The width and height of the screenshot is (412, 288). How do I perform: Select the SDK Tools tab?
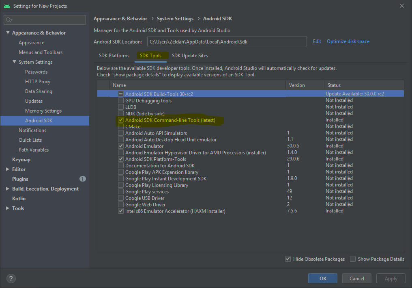click(x=150, y=56)
